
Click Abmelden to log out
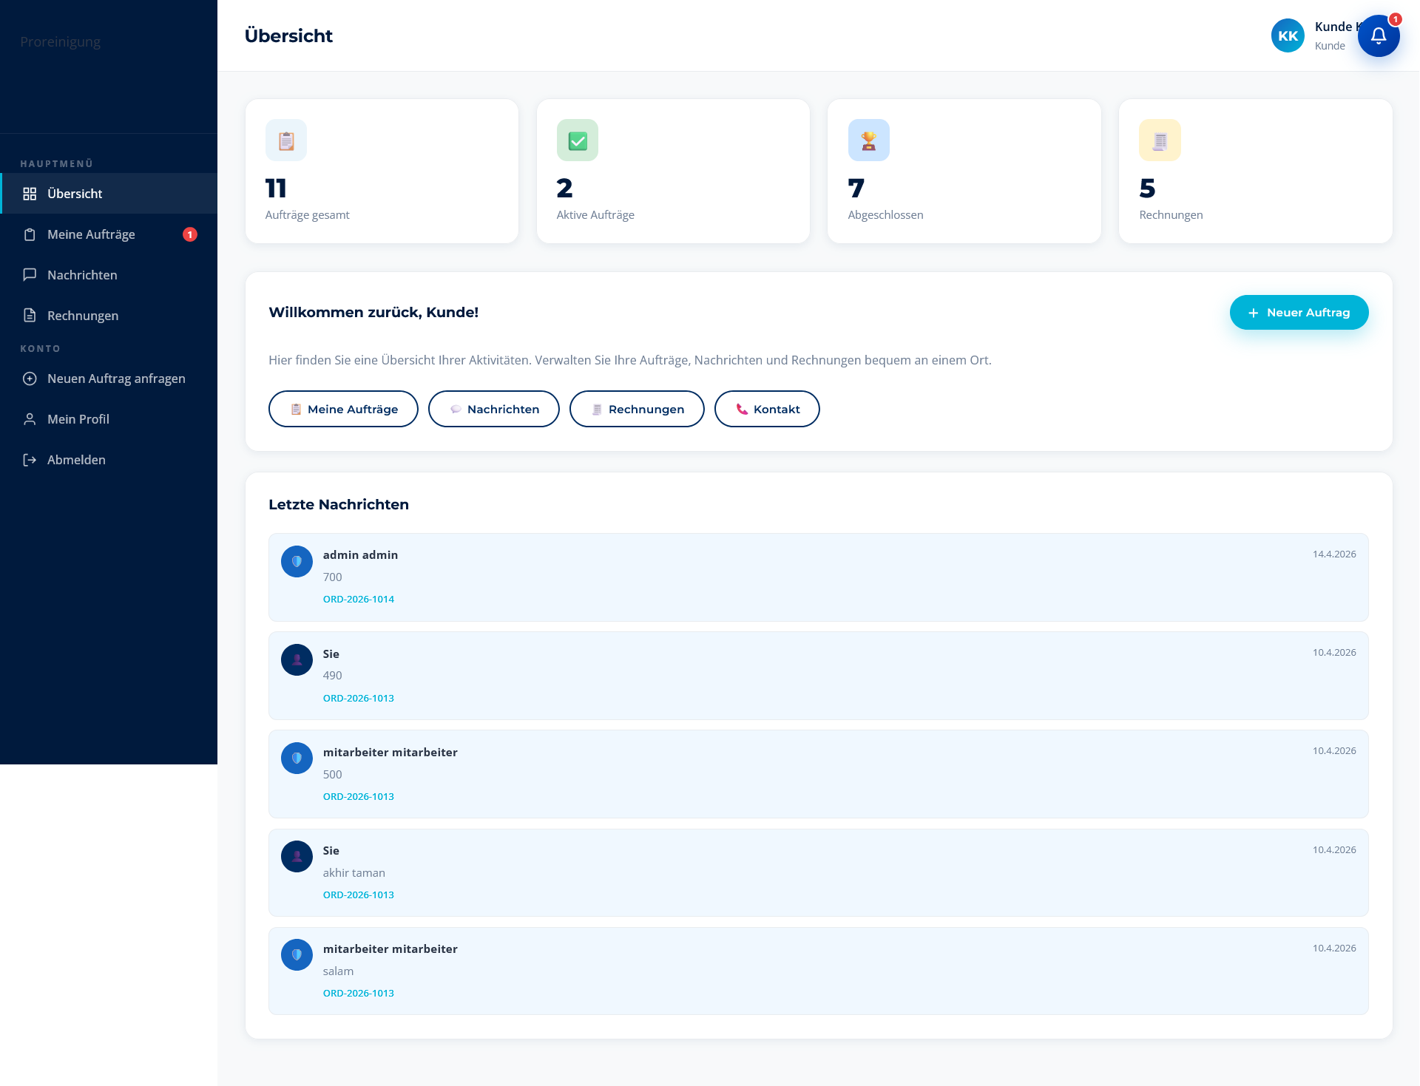(x=109, y=460)
